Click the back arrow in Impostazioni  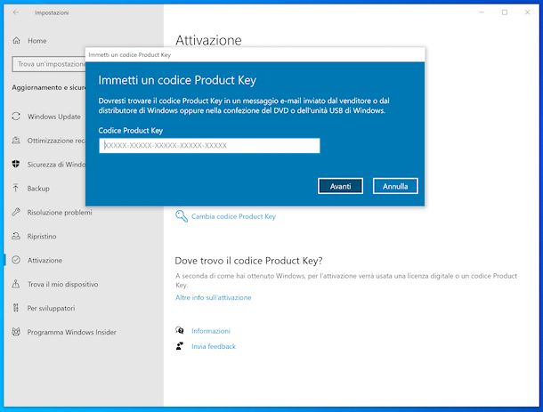(x=16, y=12)
